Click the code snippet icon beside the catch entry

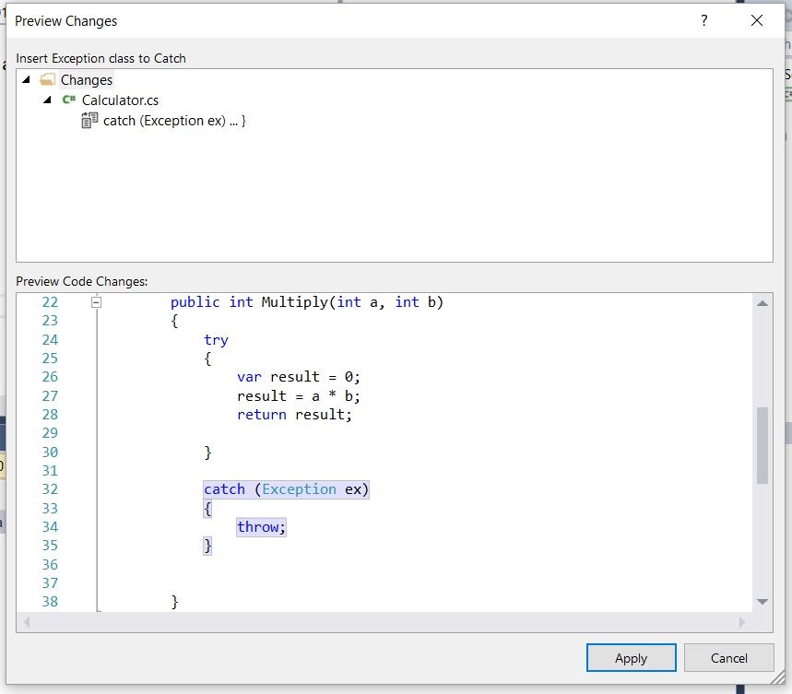[x=89, y=121]
